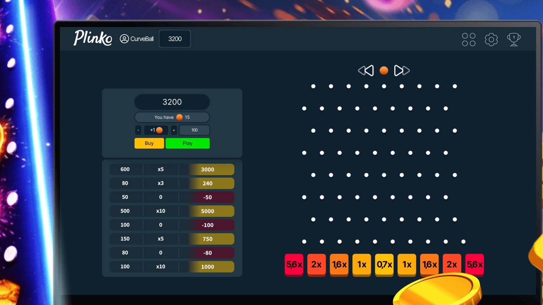Click the minus button to decrease bet

138,130
